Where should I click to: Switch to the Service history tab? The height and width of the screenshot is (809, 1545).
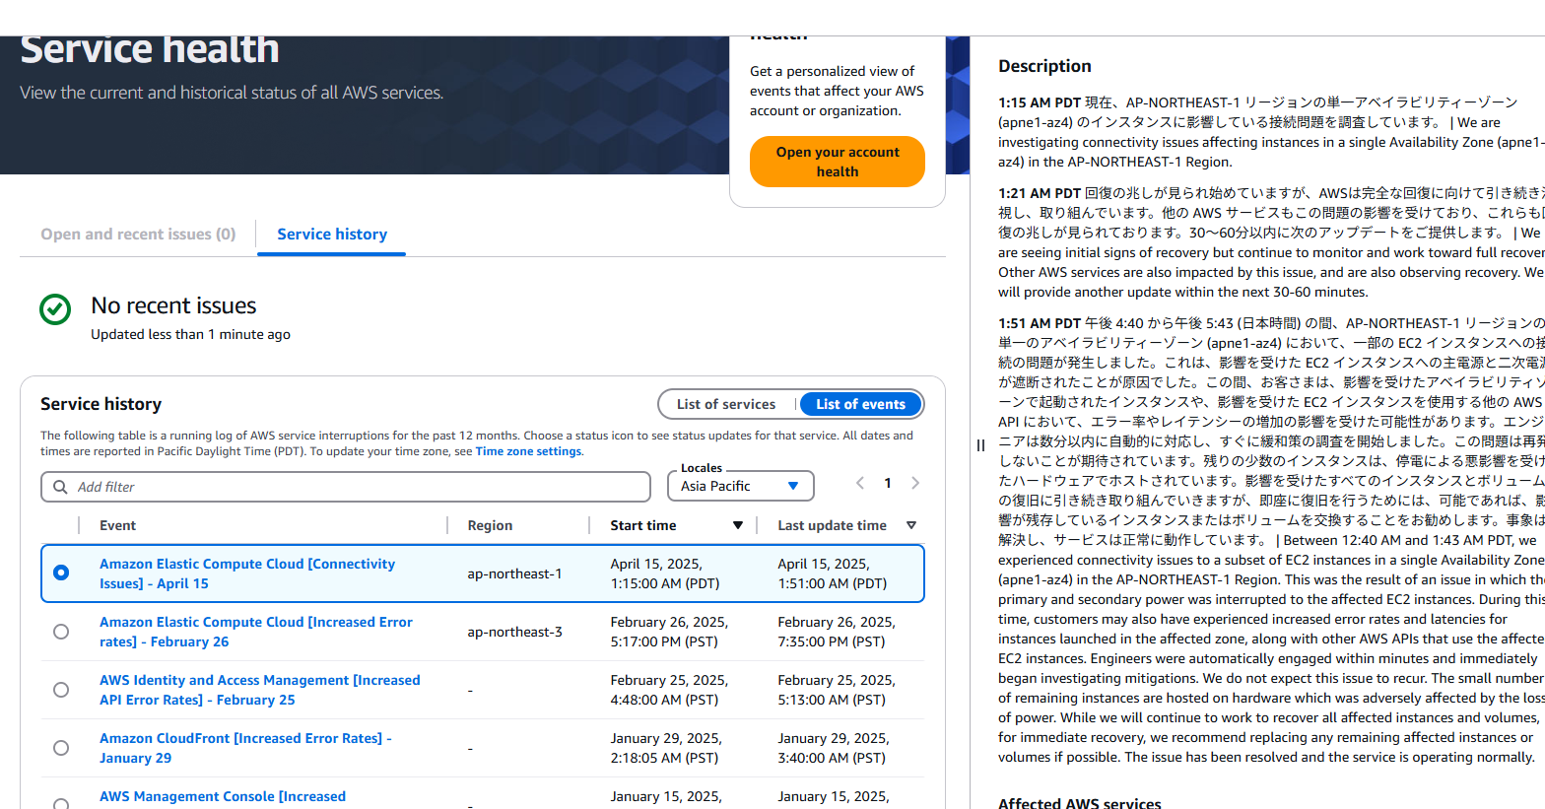pos(332,235)
